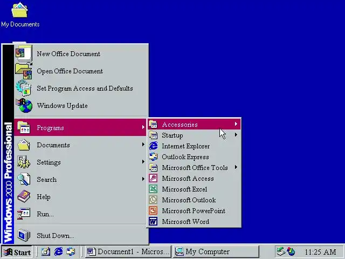Click the Documents text label
The height and width of the screenshot is (259, 345).
(53, 145)
